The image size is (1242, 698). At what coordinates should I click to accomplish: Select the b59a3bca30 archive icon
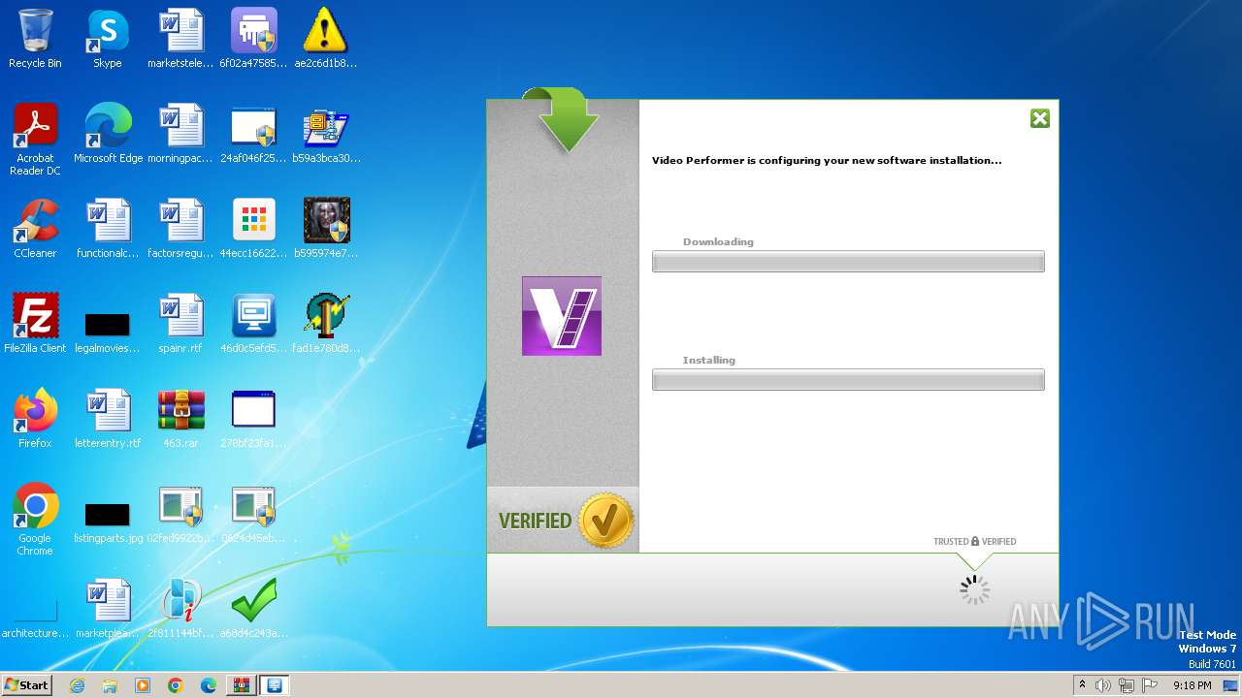(x=326, y=134)
